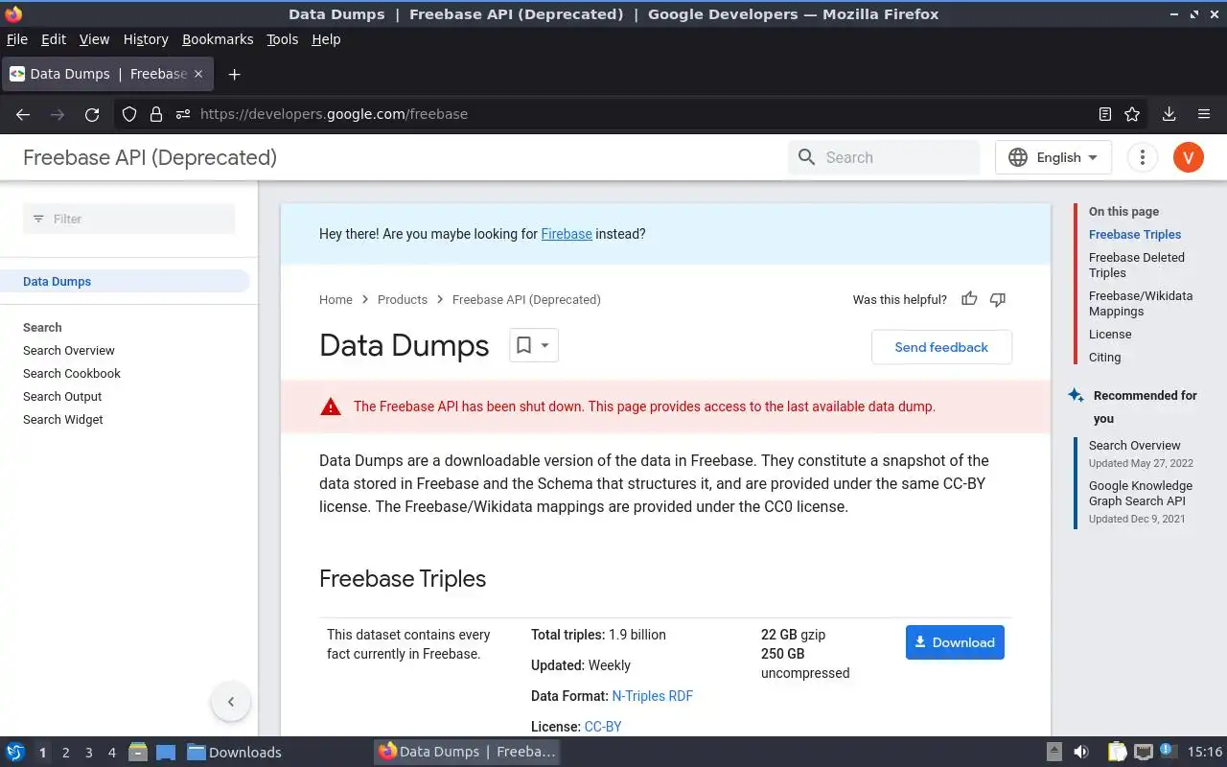Jump to License section
The height and width of the screenshot is (767, 1227).
1110,334
